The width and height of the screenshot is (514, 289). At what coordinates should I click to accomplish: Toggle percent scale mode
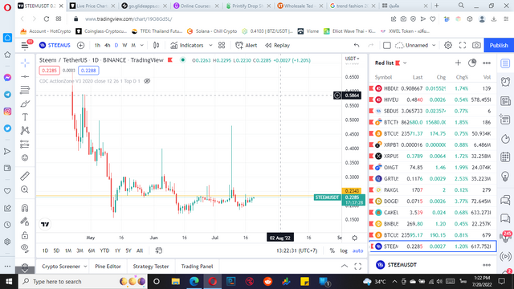(332, 250)
